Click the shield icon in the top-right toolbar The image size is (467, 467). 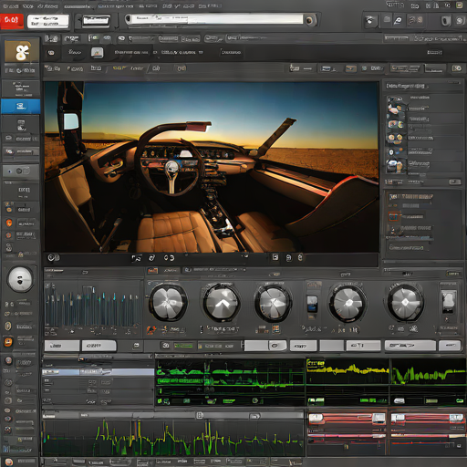[445, 21]
